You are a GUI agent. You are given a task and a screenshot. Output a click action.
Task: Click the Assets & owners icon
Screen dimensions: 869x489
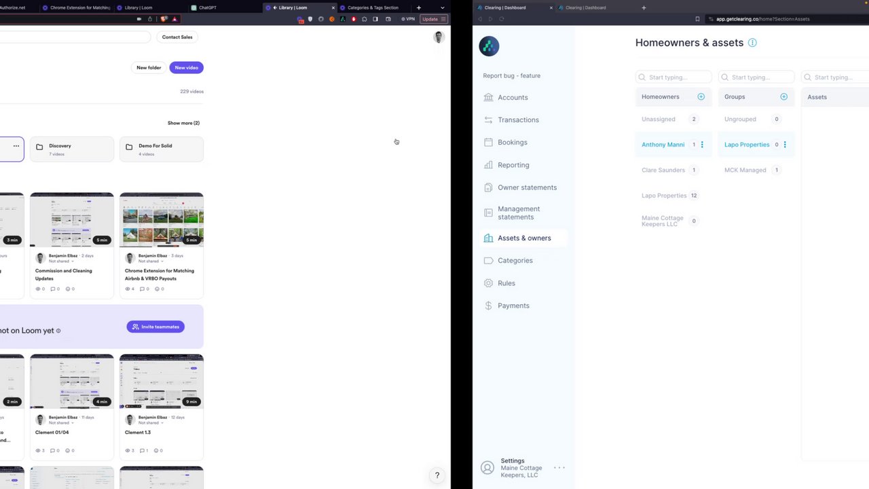point(488,238)
